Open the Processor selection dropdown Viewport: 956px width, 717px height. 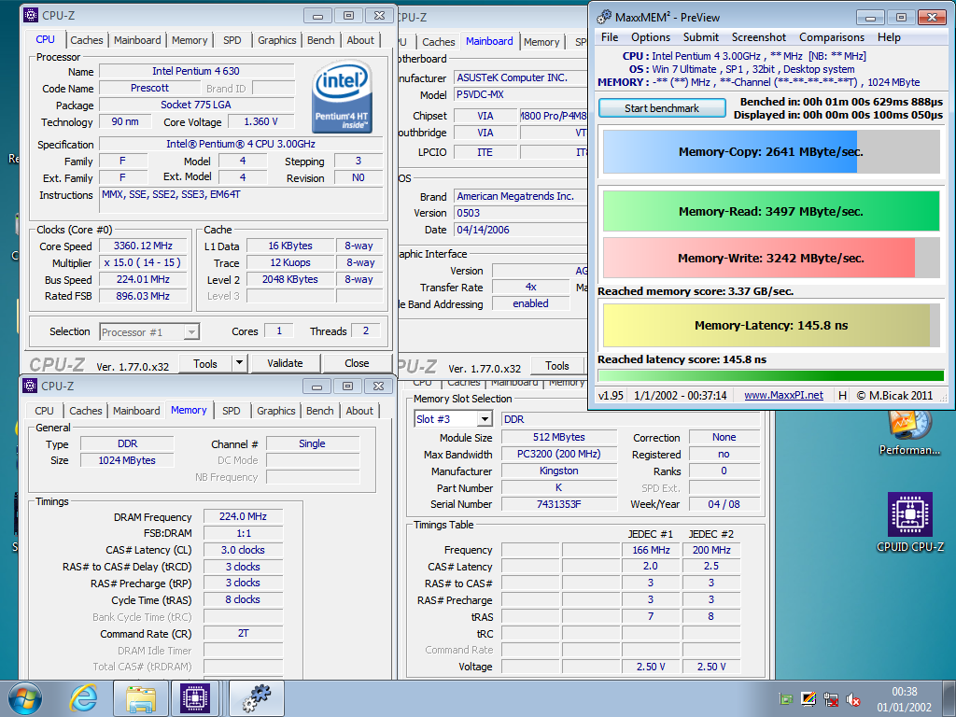click(x=191, y=331)
